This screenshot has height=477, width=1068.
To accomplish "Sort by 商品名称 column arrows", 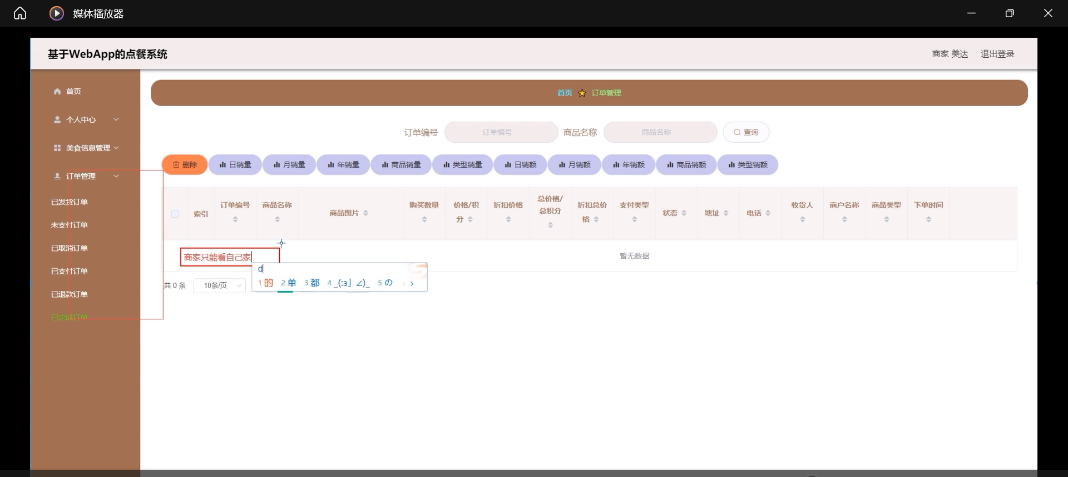I will point(278,219).
